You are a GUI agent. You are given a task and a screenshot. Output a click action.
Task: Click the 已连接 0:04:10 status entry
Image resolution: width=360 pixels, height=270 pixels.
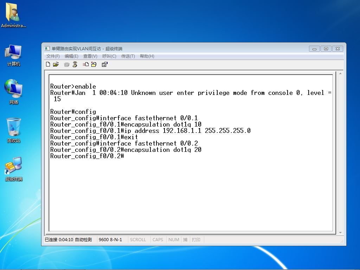(59, 239)
